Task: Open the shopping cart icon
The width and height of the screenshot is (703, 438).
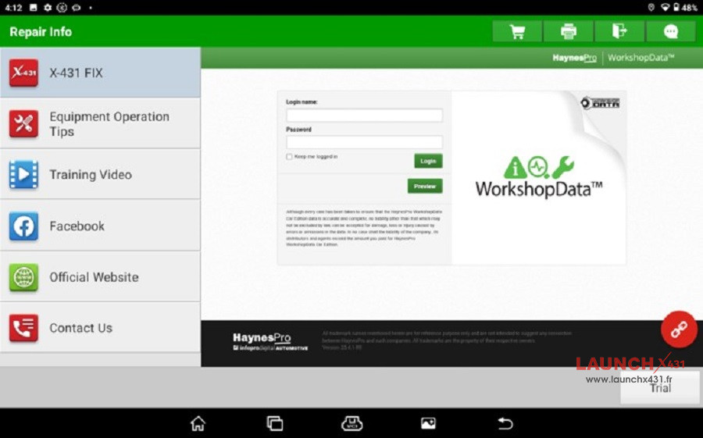Action: click(516, 31)
